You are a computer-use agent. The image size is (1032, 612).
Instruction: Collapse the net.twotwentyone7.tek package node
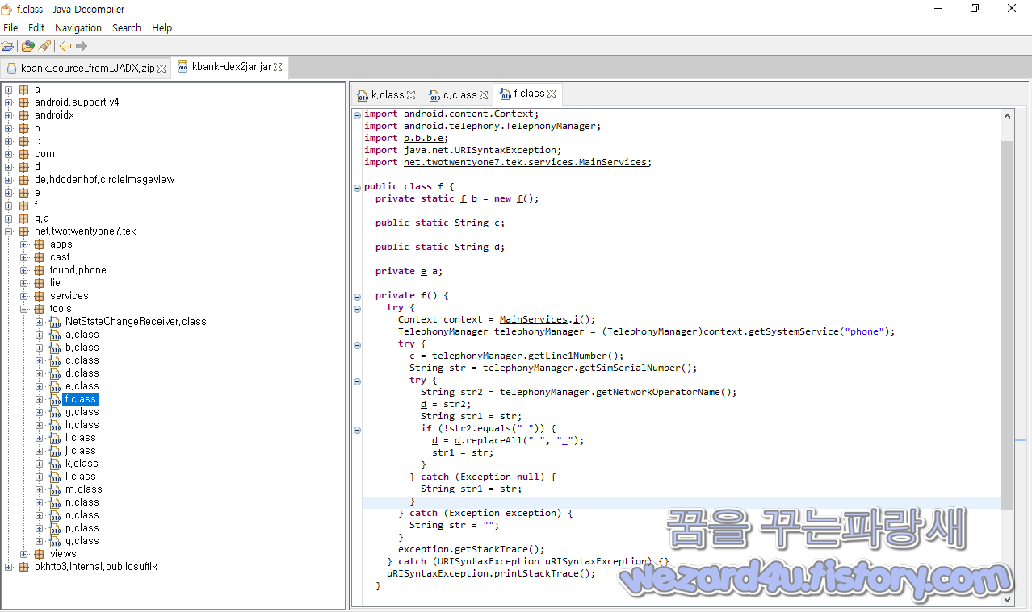(9, 231)
